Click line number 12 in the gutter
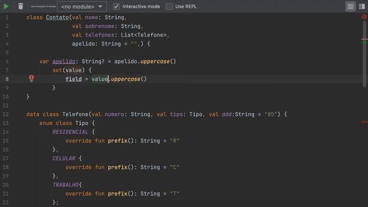 click(x=6, y=114)
